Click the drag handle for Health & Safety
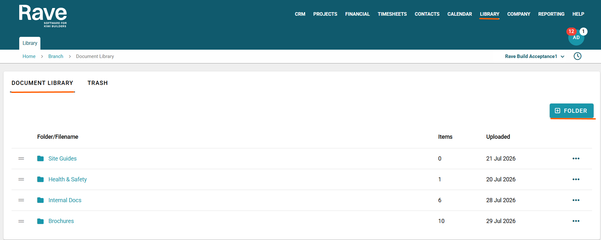The width and height of the screenshot is (601, 240). (x=21, y=179)
